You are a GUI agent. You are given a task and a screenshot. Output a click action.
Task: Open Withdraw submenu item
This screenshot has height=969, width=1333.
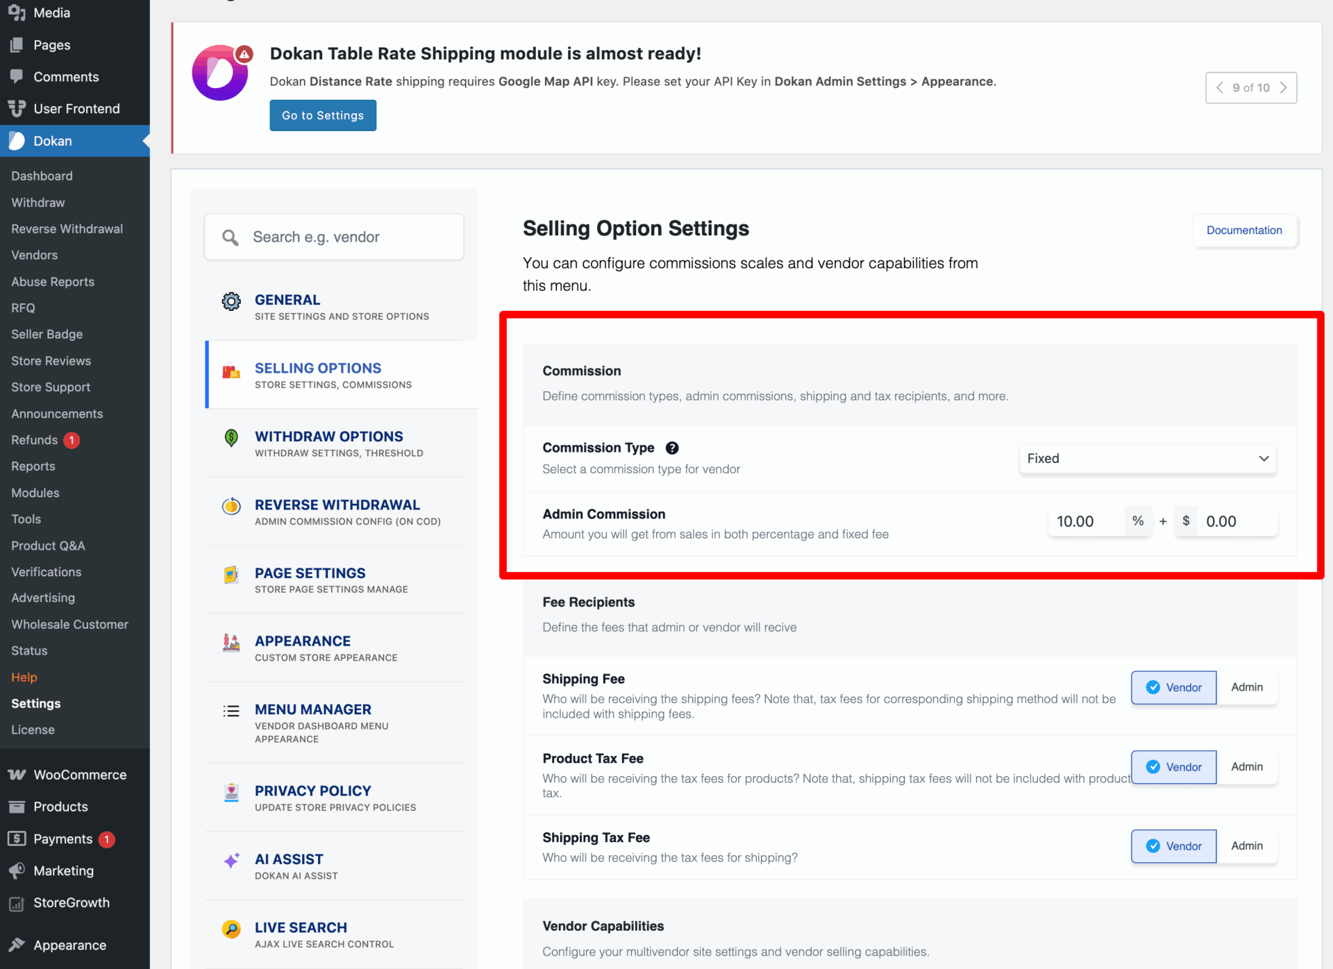tap(38, 203)
